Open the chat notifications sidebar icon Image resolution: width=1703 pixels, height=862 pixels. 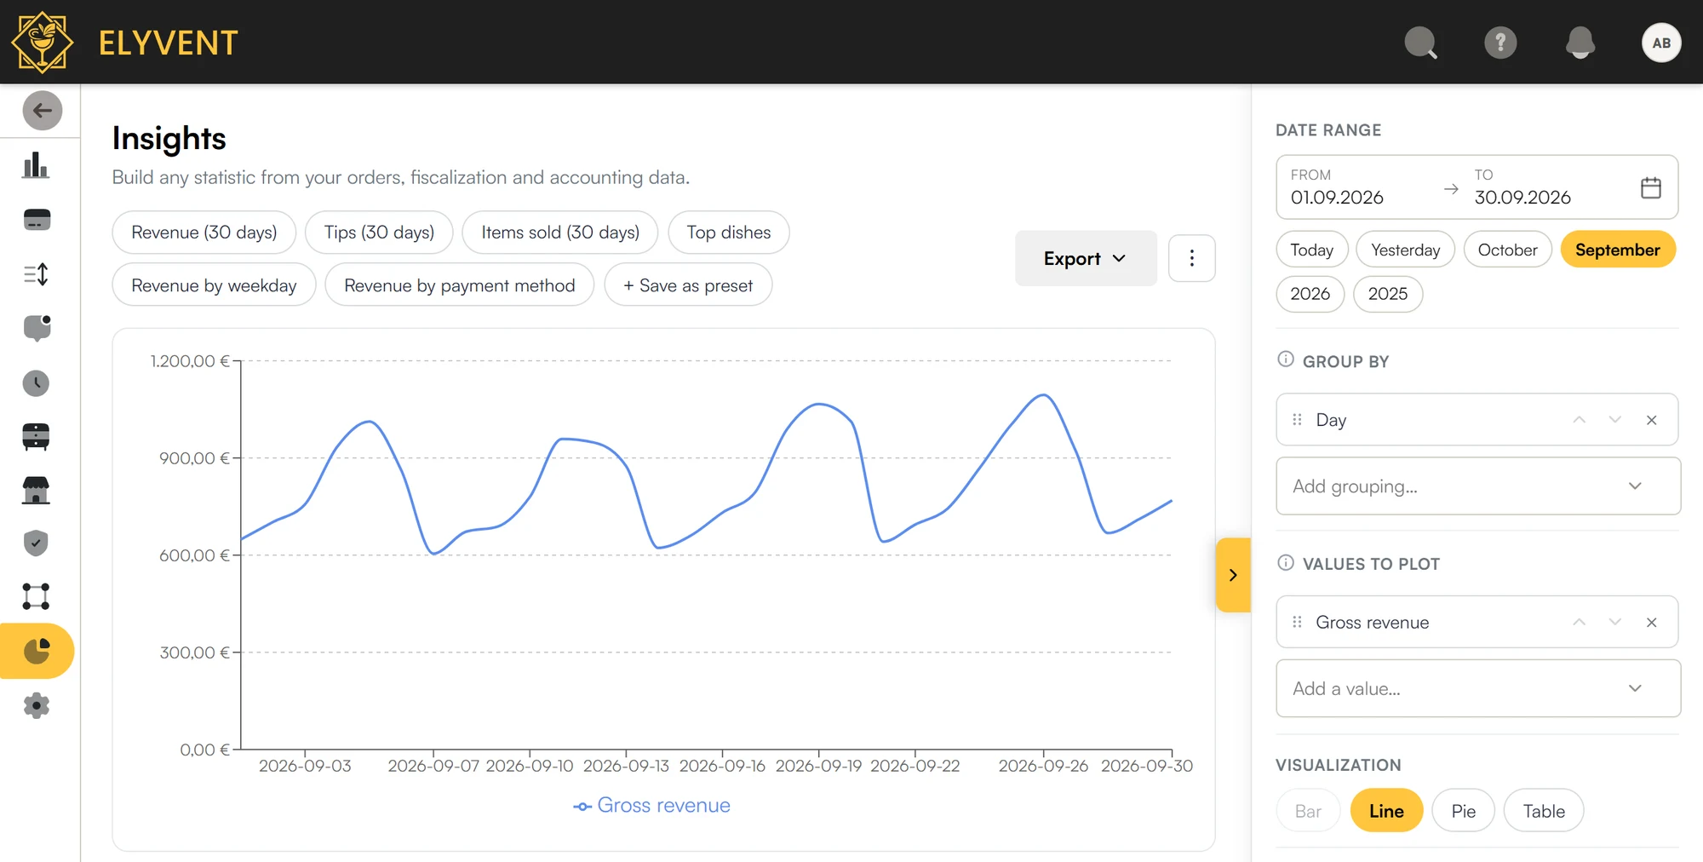pyautogui.click(x=37, y=328)
